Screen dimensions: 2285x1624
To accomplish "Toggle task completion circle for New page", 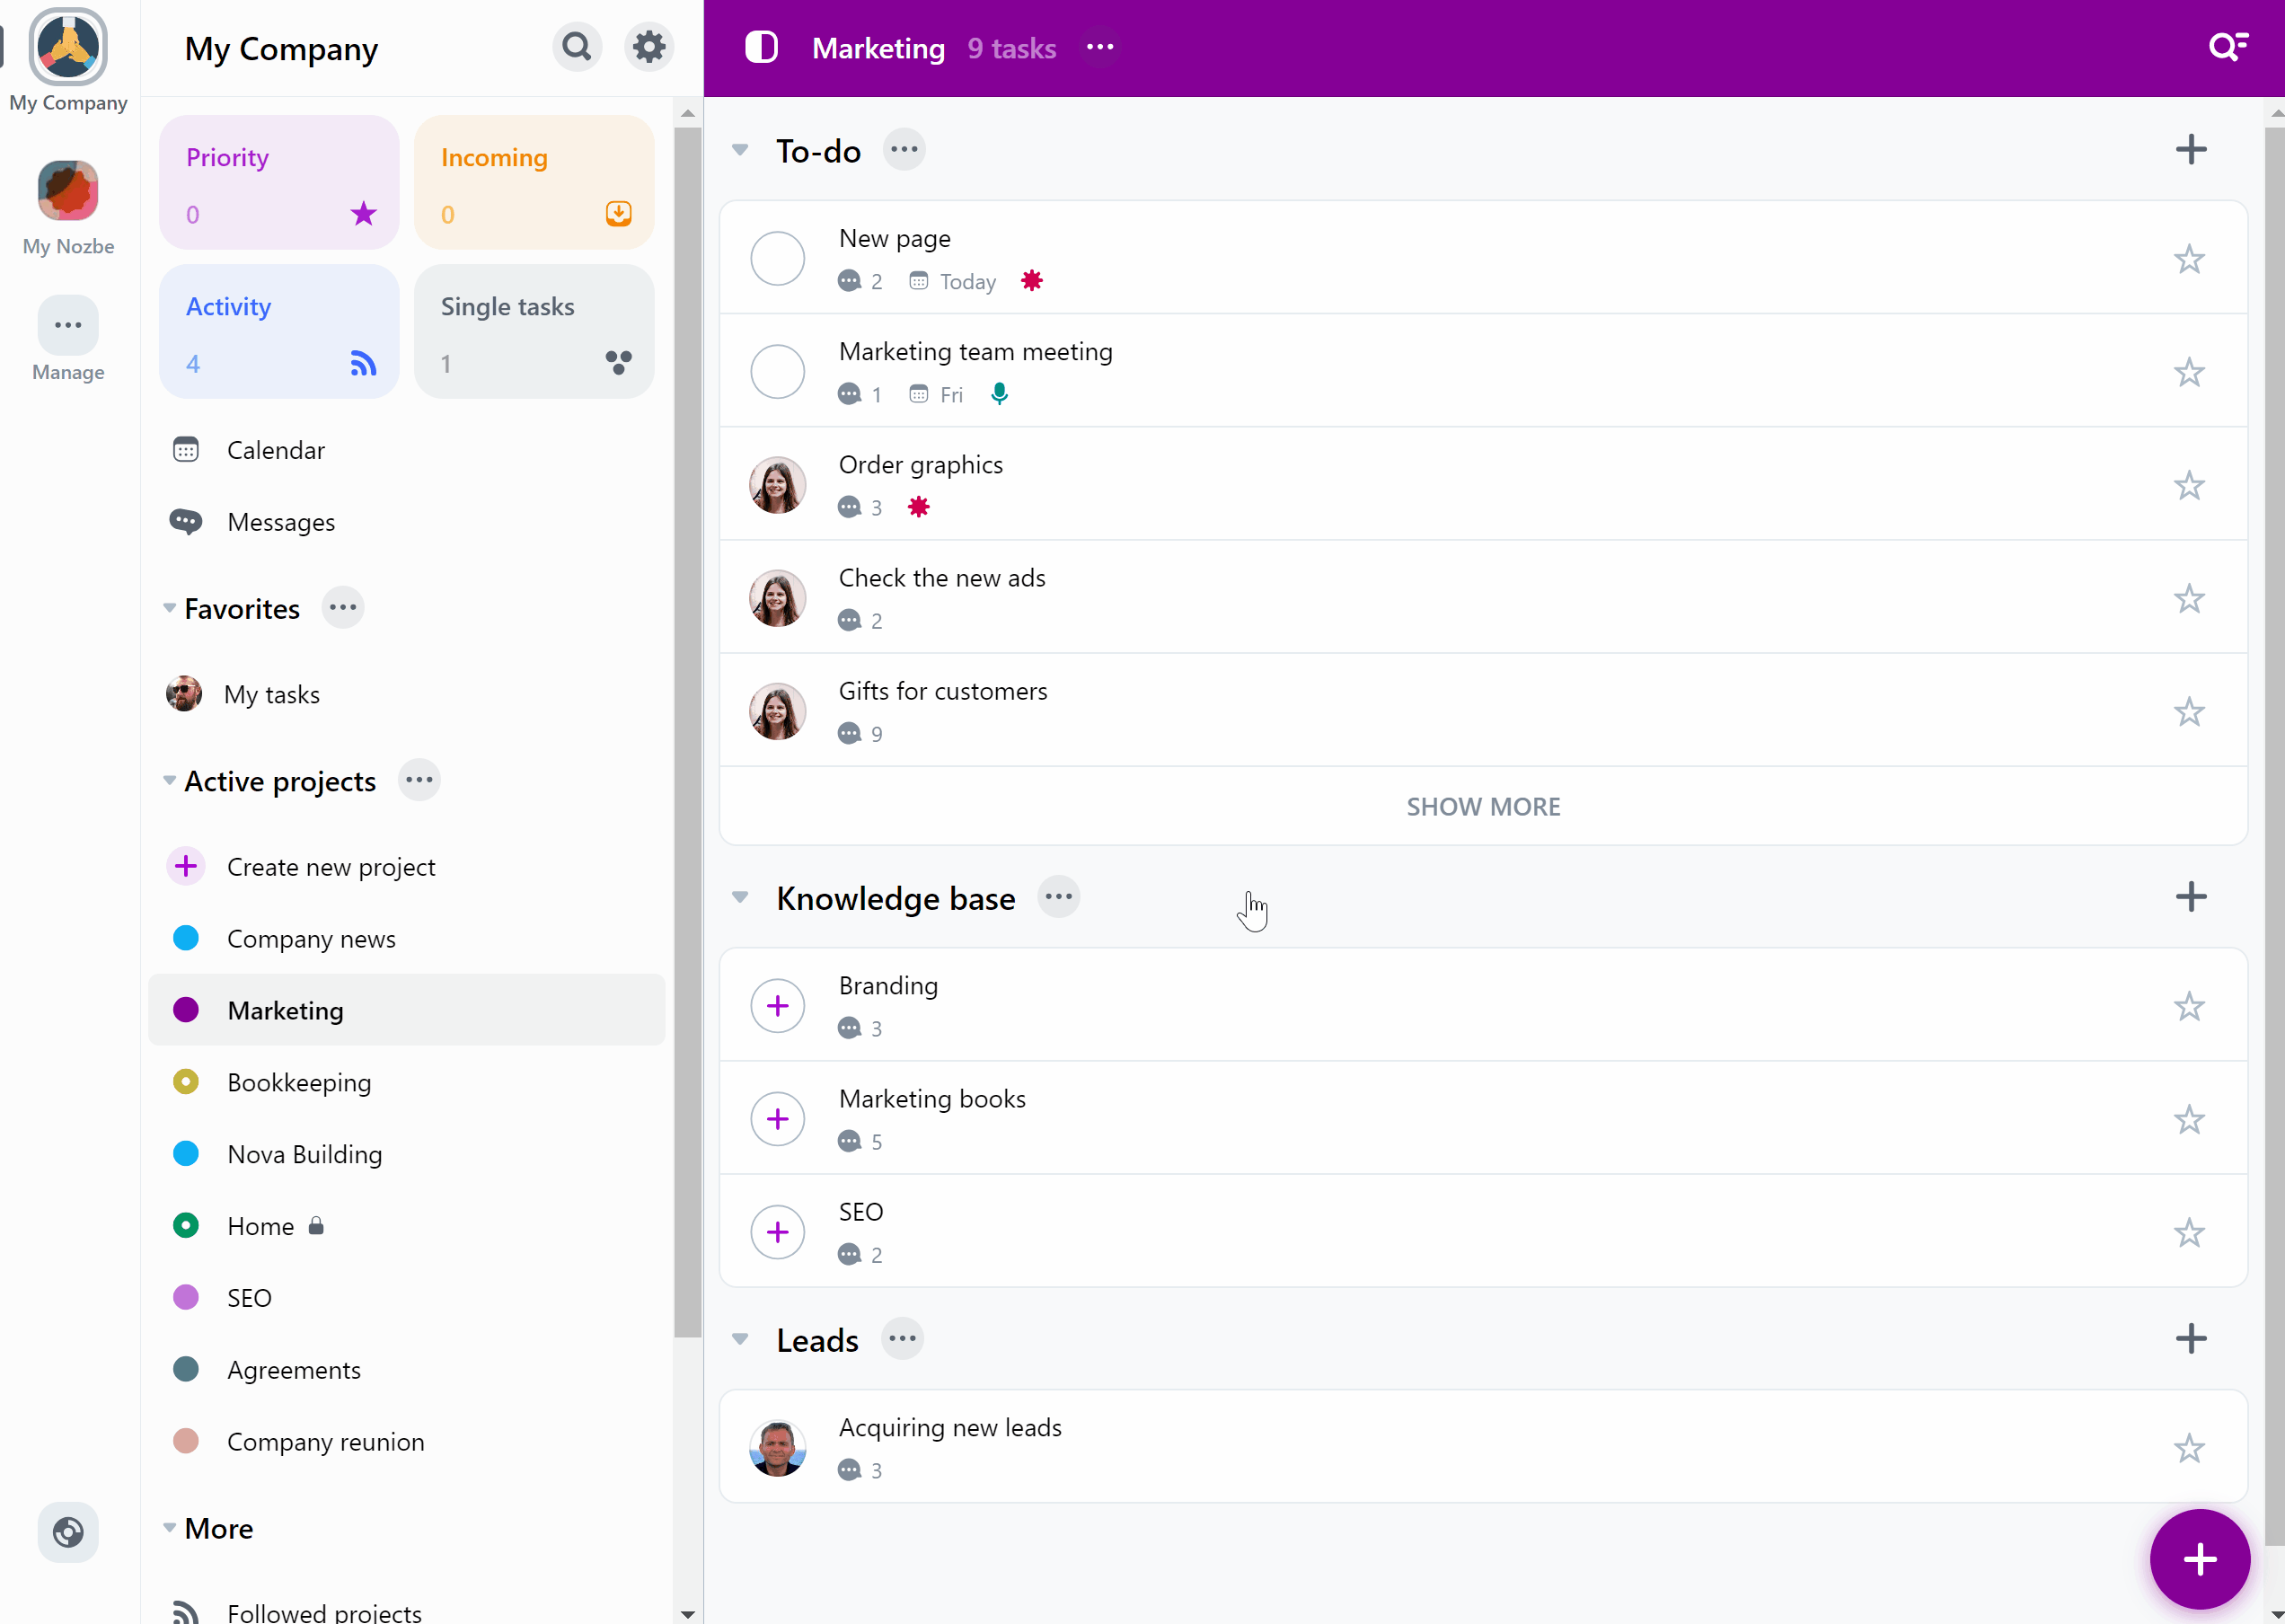I will tap(779, 259).
